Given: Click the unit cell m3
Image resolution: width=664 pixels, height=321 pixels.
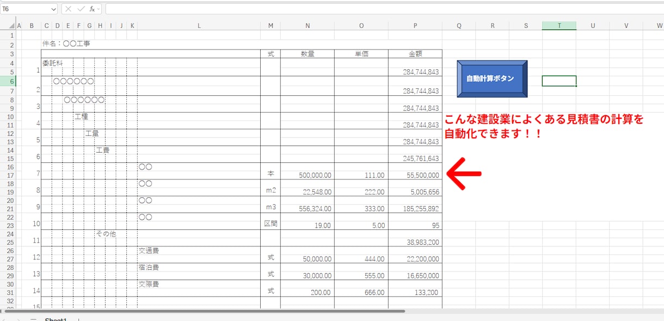Looking at the screenshot, I should 270,207.
